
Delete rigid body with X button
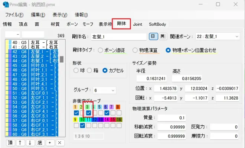59,143
